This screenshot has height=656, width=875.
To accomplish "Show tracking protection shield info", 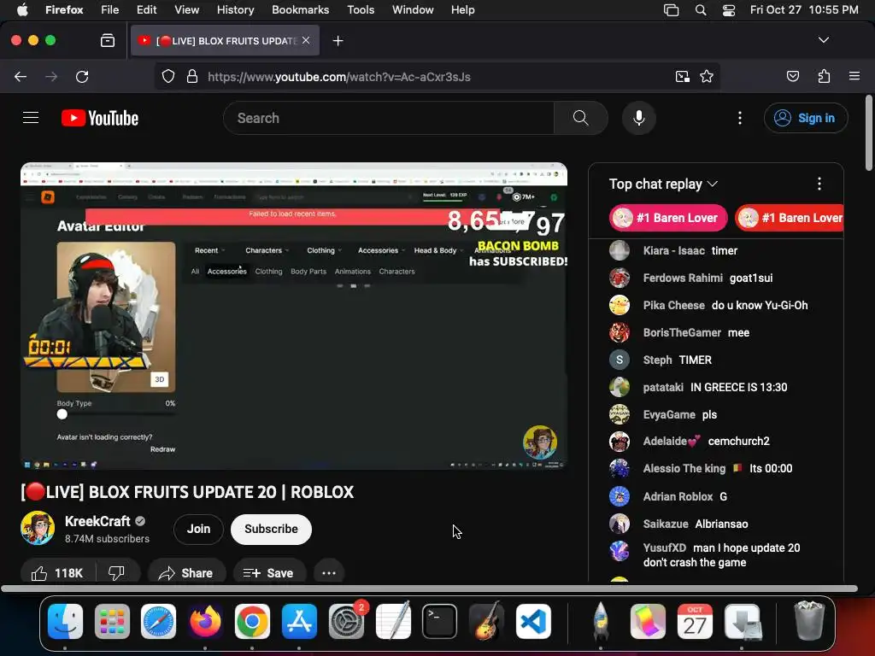I will point(168,76).
